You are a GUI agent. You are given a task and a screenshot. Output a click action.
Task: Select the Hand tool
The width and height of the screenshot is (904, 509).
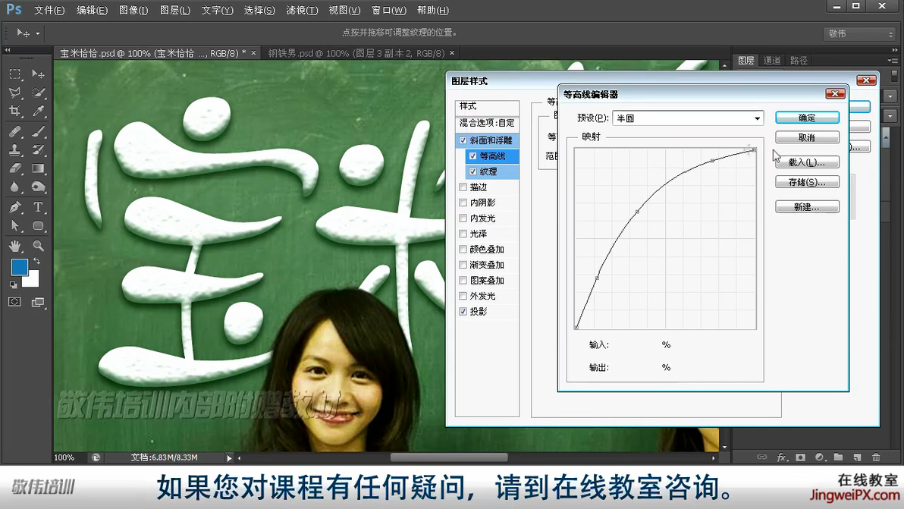15,246
